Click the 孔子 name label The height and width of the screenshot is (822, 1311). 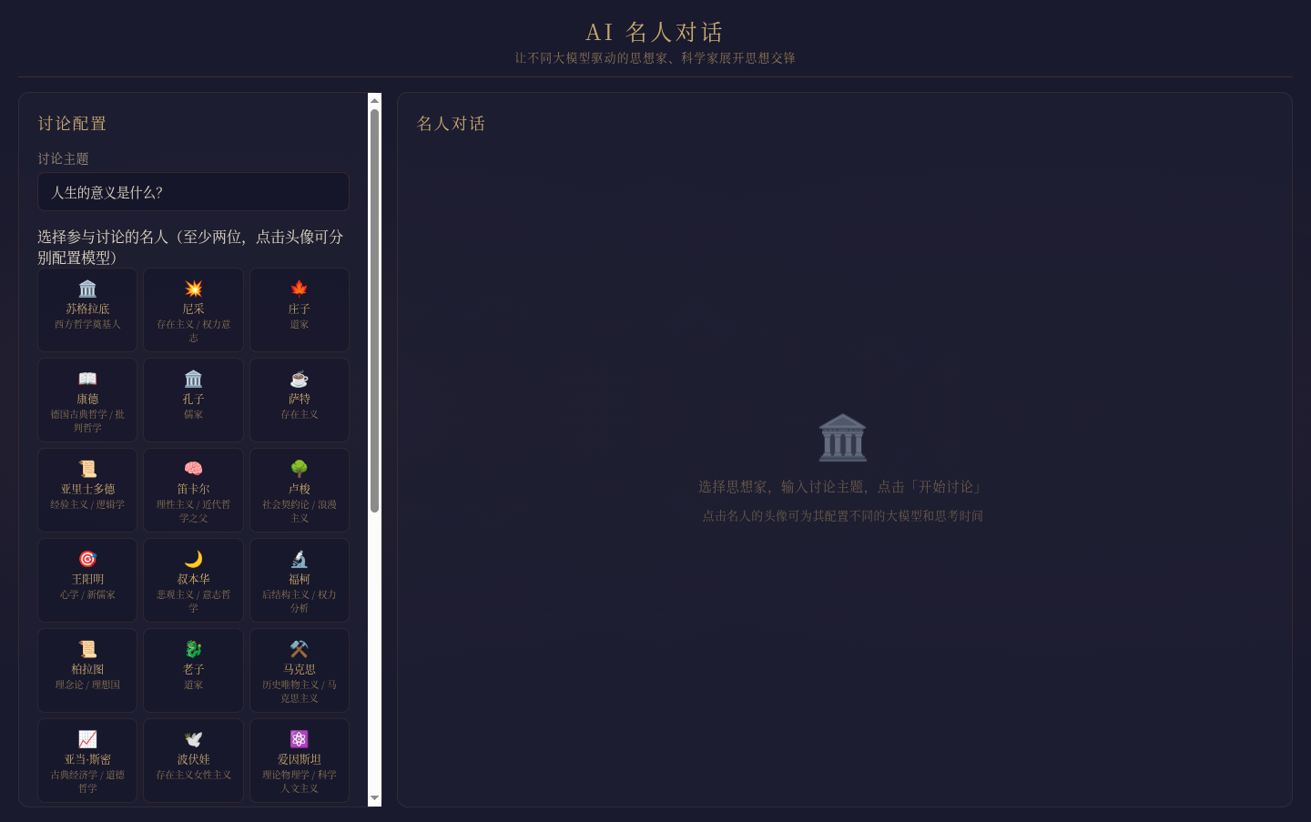(193, 400)
